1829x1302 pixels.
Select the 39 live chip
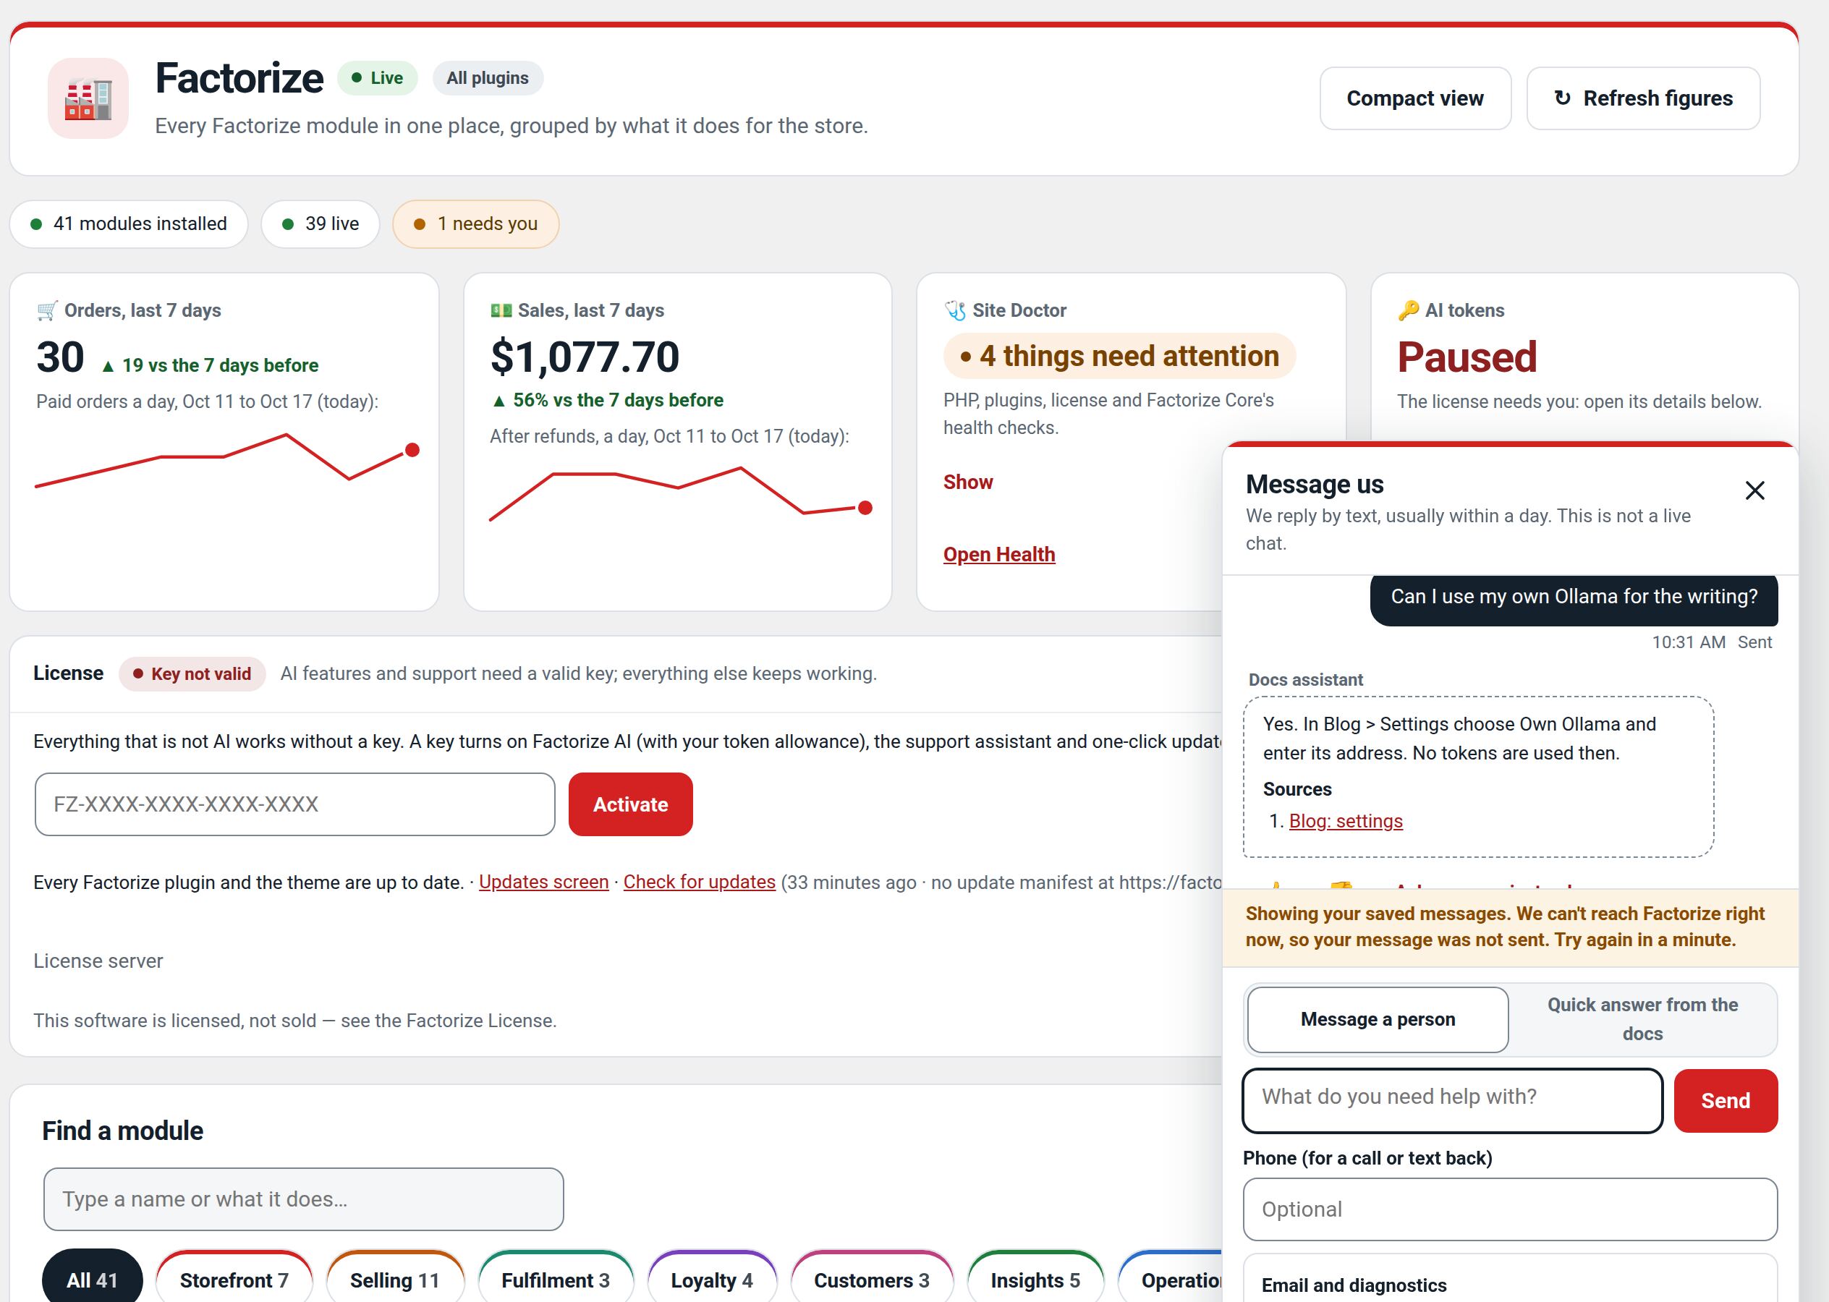point(320,224)
